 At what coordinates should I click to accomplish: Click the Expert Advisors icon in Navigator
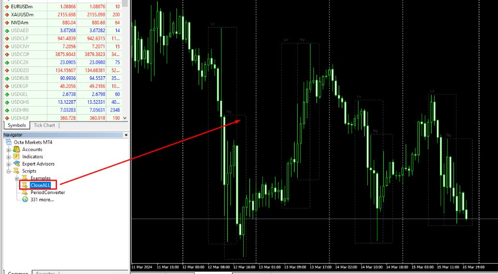[17, 164]
